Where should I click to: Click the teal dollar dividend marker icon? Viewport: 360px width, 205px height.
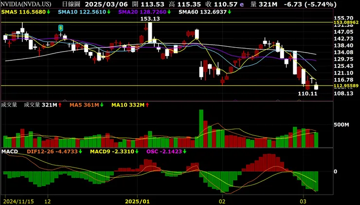tap(61, 28)
